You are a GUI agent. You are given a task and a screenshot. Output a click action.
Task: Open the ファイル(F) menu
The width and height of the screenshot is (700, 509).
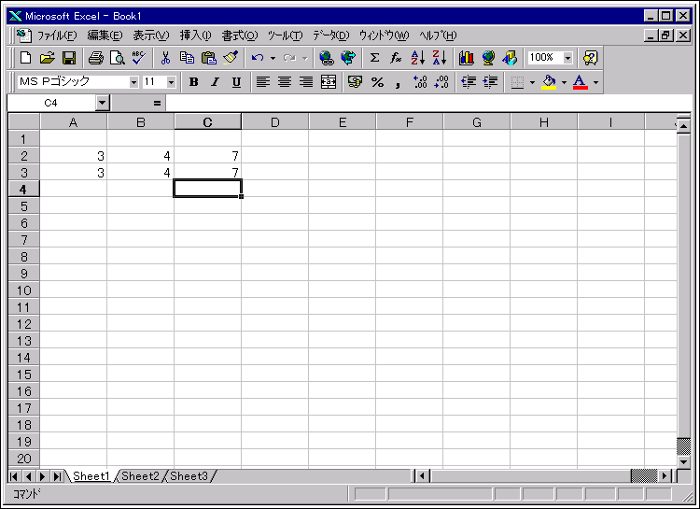pyautogui.click(x=57, y=35)
